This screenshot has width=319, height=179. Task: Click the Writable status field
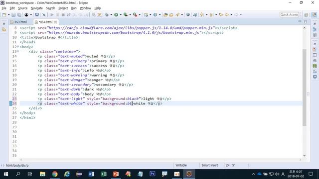point(181,165)
